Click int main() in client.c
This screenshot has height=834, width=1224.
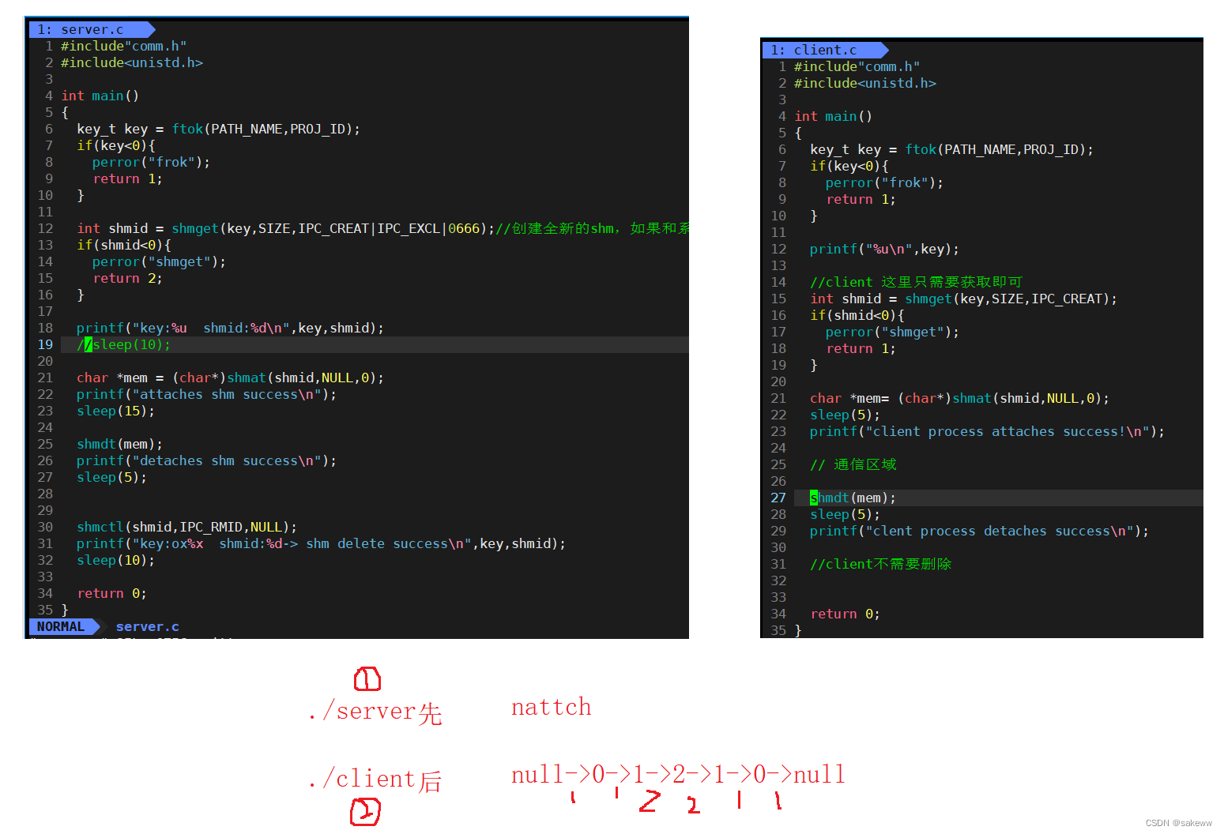833,116
